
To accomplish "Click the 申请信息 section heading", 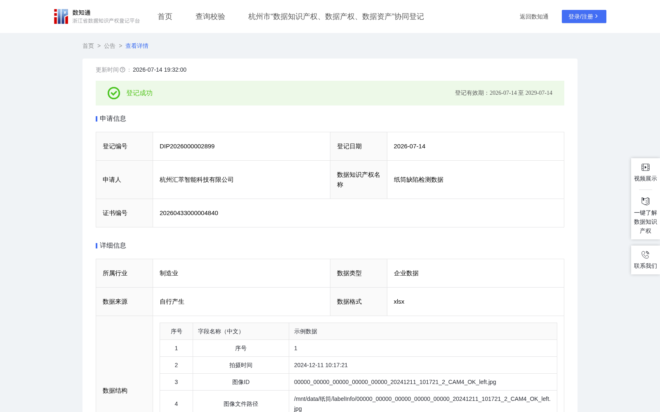I will pyautogui.click(x=113, y=119).
